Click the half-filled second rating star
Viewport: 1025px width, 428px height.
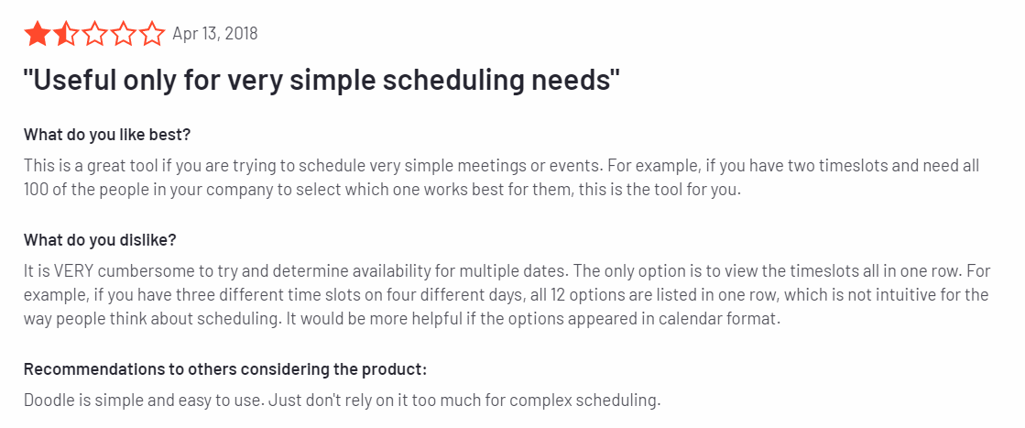click(65, 34)
